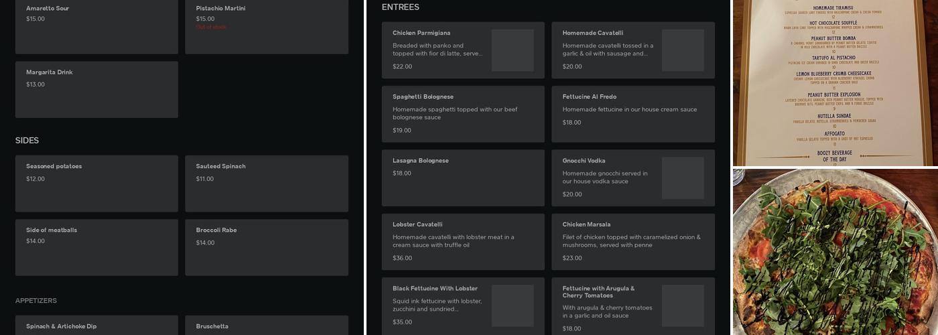938x335 pixels.
Task: Choose the Lasagna Bolognese card
Action: pos(463,178)
